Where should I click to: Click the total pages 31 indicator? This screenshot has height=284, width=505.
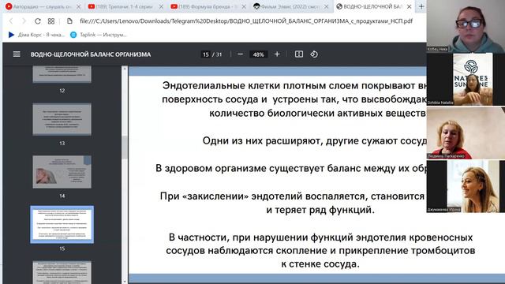[x=219, y=54]
